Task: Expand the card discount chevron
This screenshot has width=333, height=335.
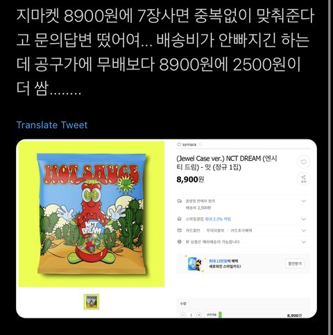Action: [304, 230]
